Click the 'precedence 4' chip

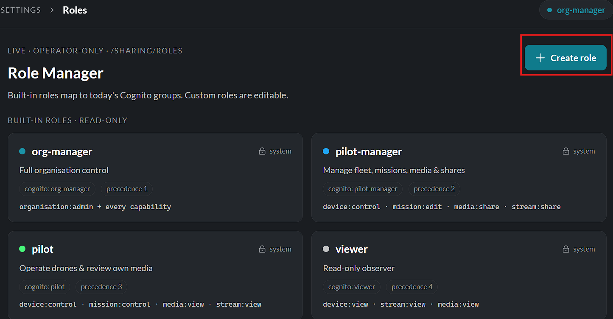click(x=412, y=287)
